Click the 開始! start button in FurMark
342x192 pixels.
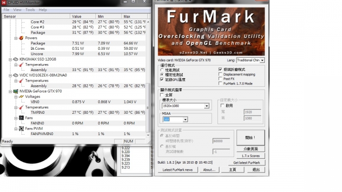(x=251, y=137)
